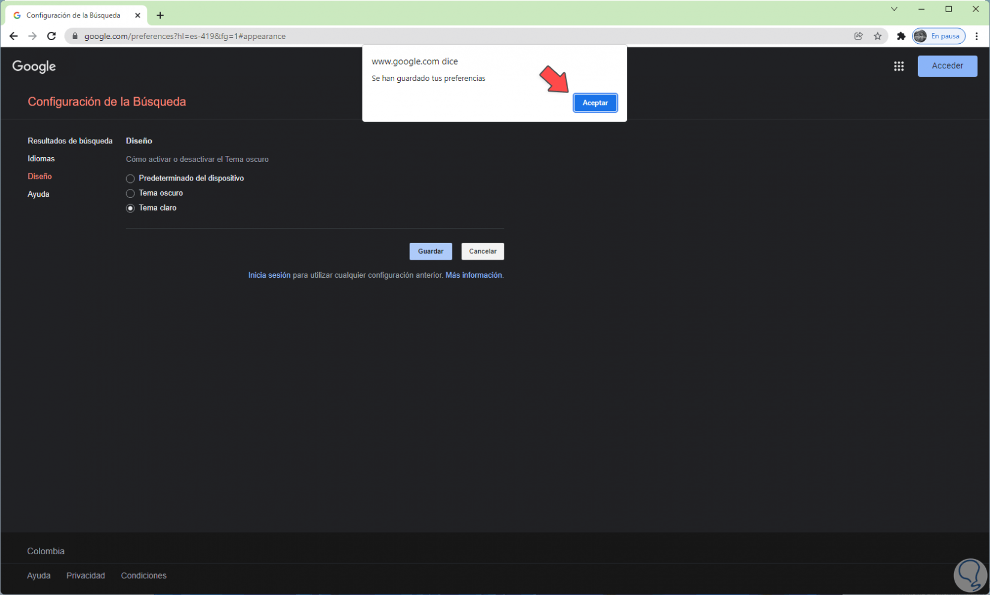This screenshot has width=990, height=595.
Task: Click 'Cómo activar o desactivar el Tema oscuro' text
Action: [197, 160]
